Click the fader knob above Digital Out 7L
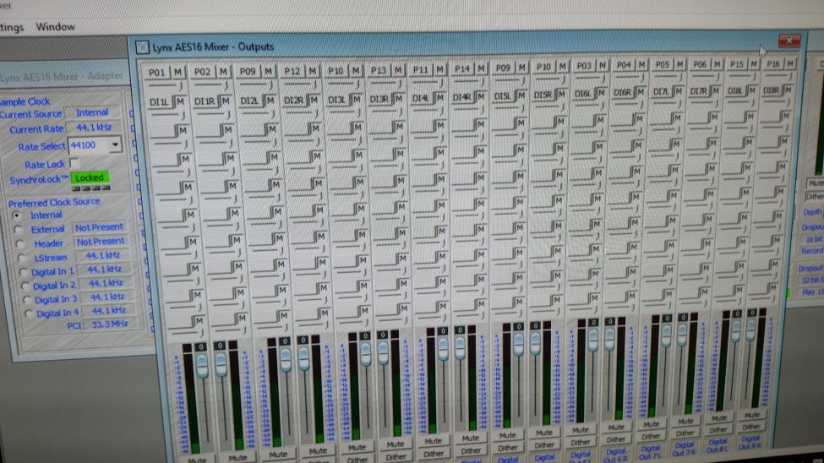Viewport: 824px width, 463px height. (666, 335)
